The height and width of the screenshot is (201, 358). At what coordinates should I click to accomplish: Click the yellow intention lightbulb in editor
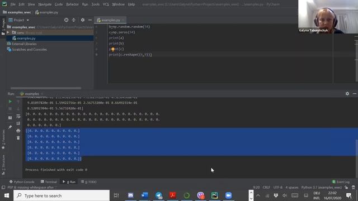(x=113, y=49)
